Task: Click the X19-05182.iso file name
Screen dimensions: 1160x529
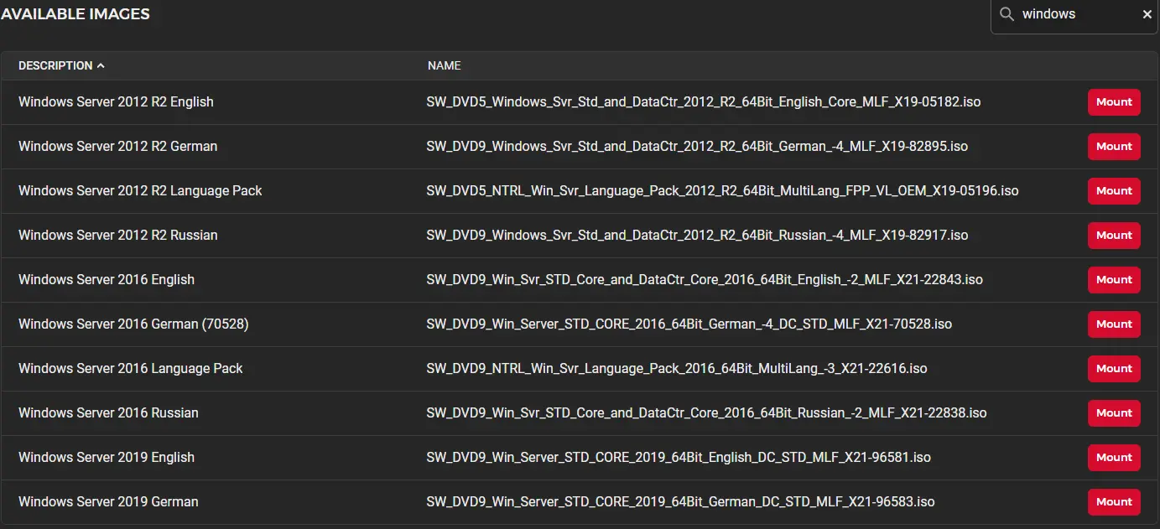Action: point(703,101)
